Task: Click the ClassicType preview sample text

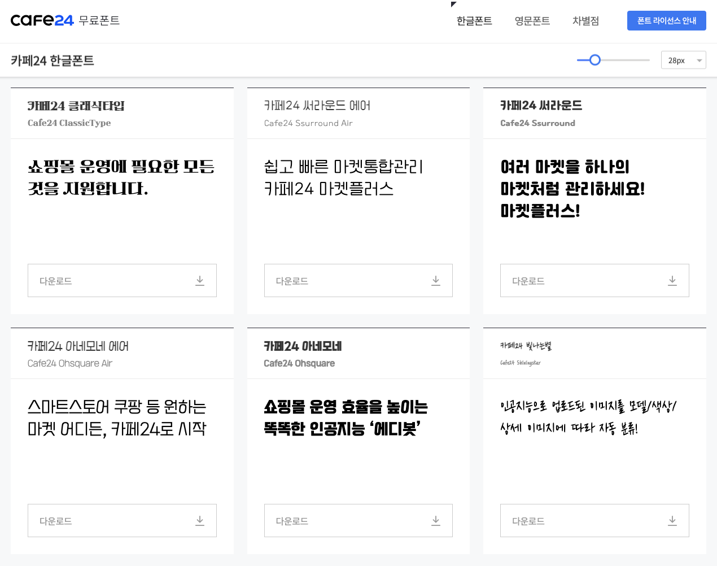Action: click(121, 177)
